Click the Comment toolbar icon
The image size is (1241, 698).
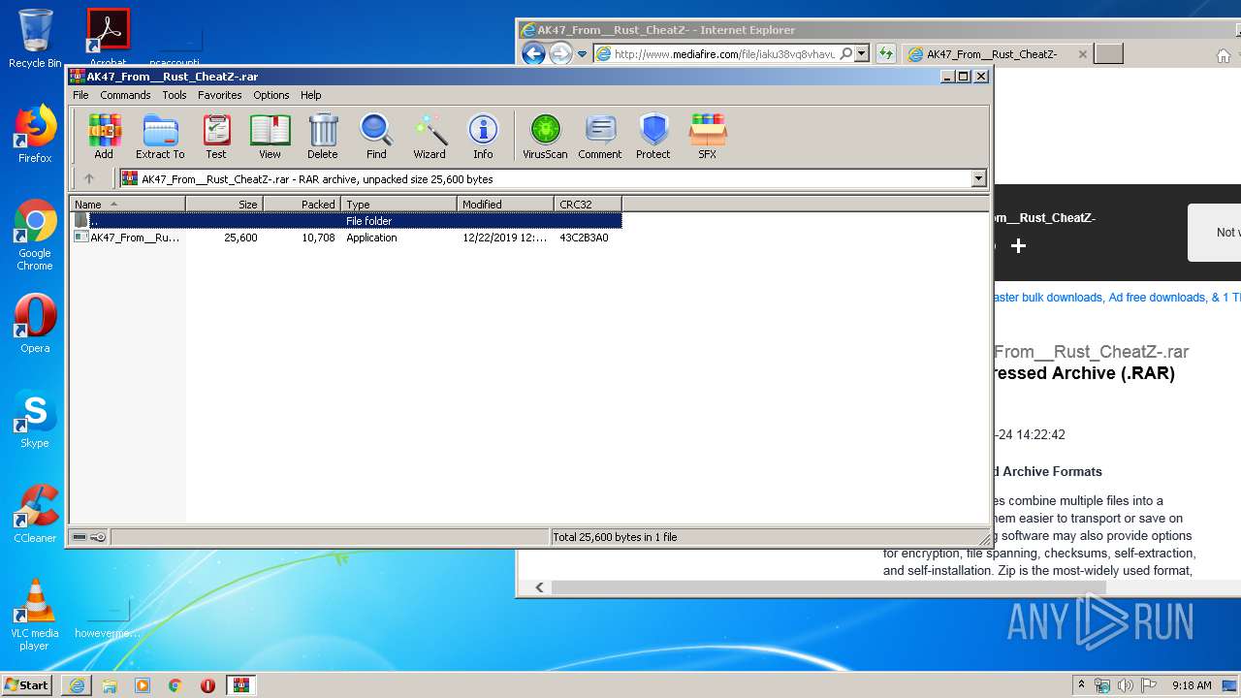click(x=600, y=136)
